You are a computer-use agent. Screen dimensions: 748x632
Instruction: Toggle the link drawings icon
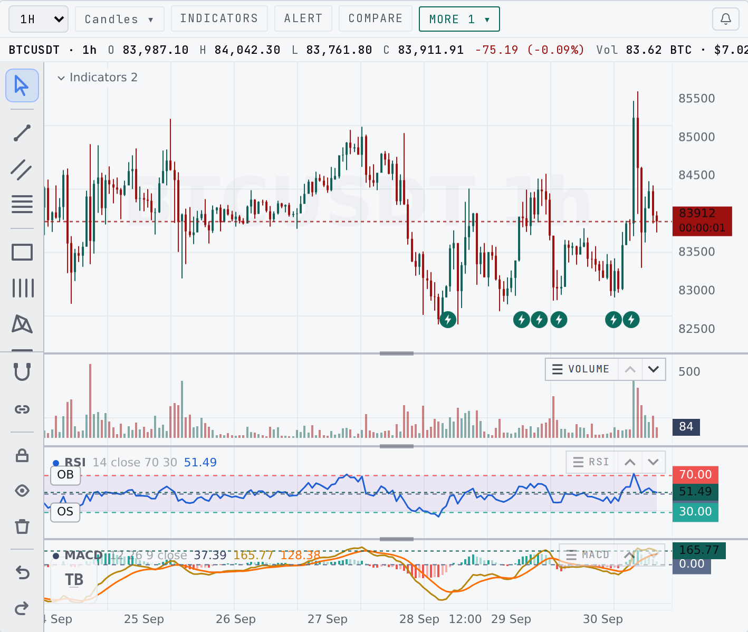tap(22, 409)
